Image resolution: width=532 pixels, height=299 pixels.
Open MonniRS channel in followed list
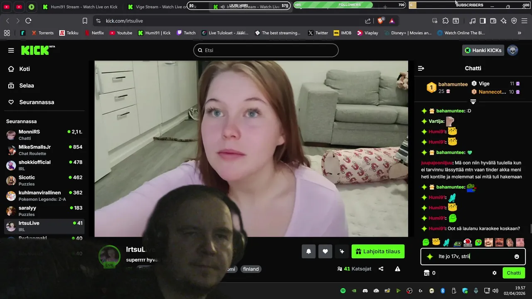[x=44, y=135]
